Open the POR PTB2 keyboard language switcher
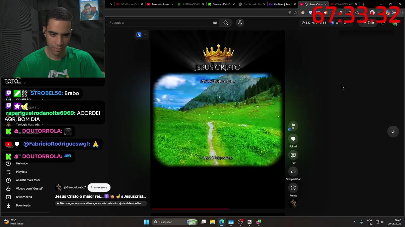The image size is (405, 227). pos(370,222)
